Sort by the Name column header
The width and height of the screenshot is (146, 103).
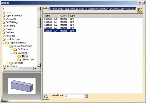[51, 16]
